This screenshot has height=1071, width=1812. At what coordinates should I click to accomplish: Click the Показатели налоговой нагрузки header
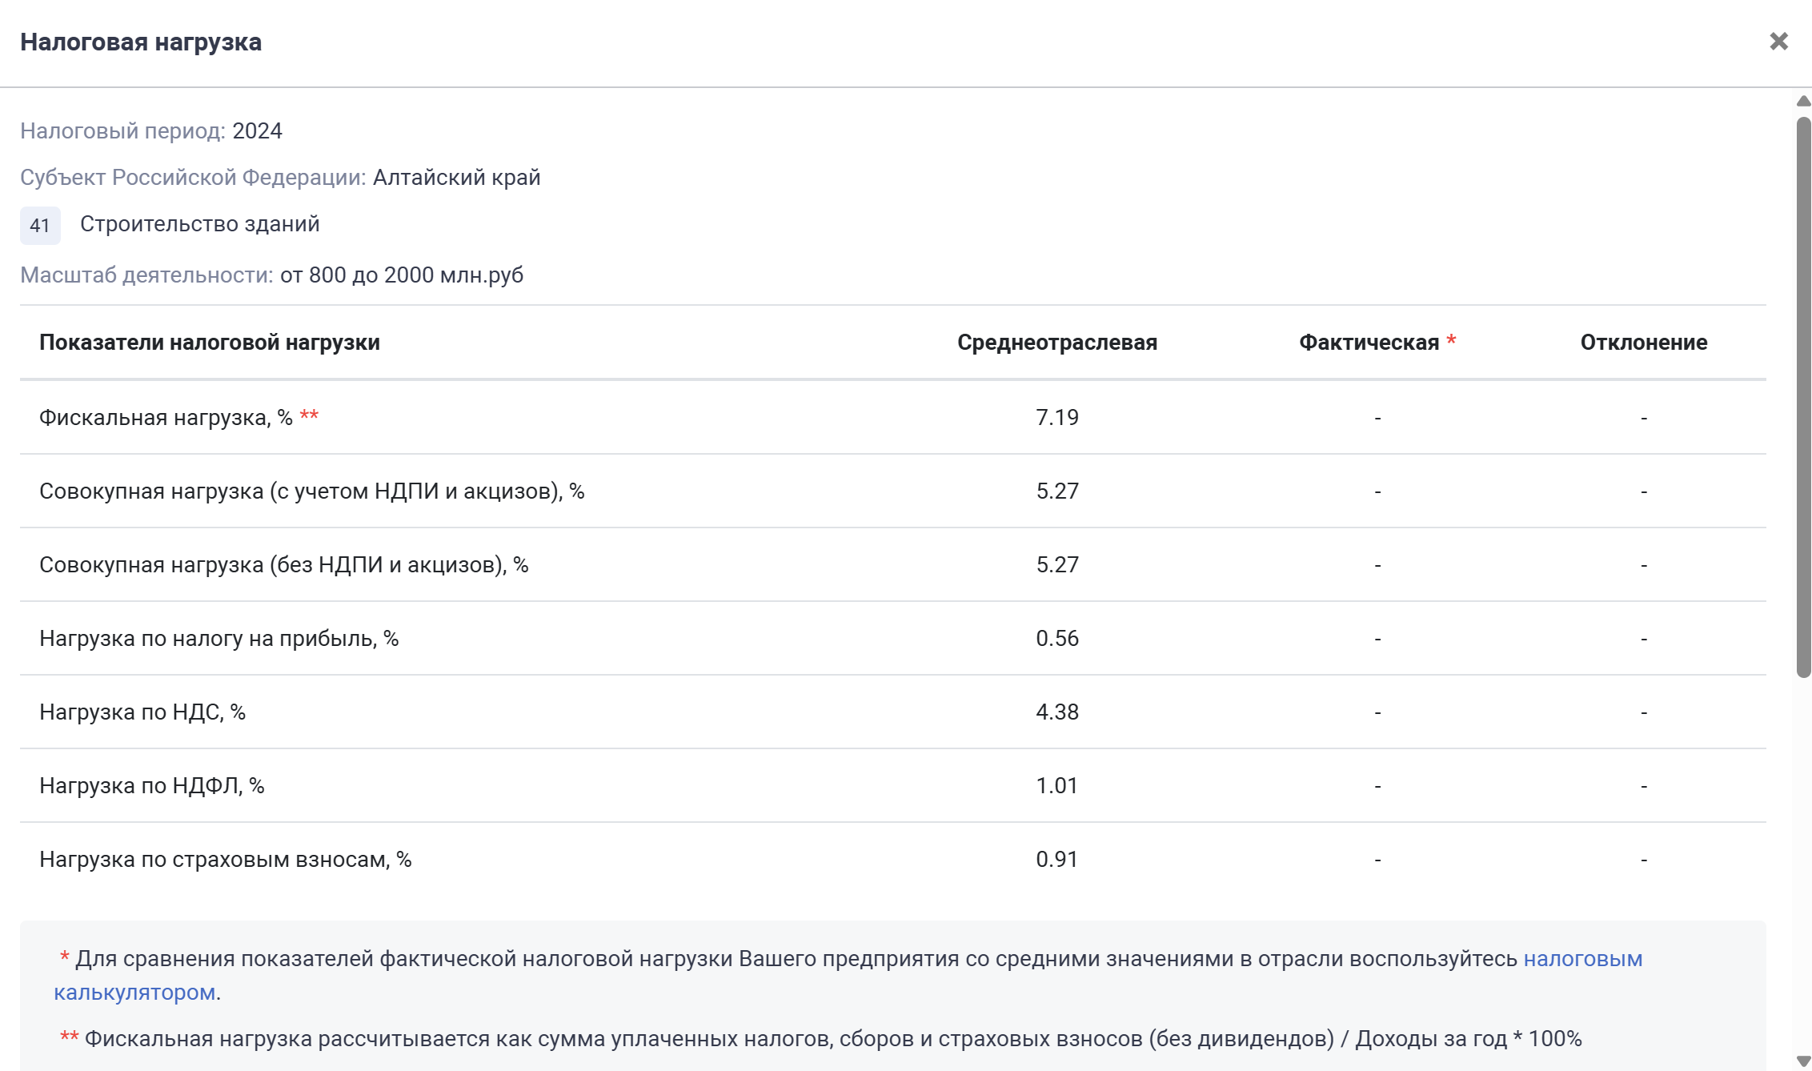click(210, 343)
